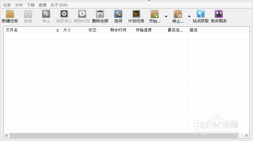253x141 pixels.
Task: Click the 继续 resume icon
Action: click(28, 14)
